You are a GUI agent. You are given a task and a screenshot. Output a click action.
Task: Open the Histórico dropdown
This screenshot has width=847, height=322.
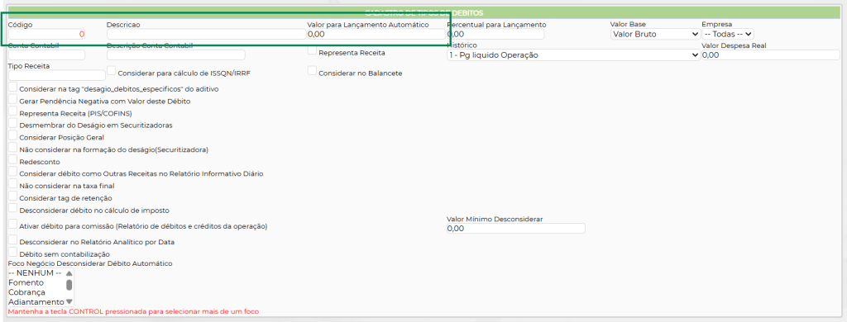coord(574,55)
